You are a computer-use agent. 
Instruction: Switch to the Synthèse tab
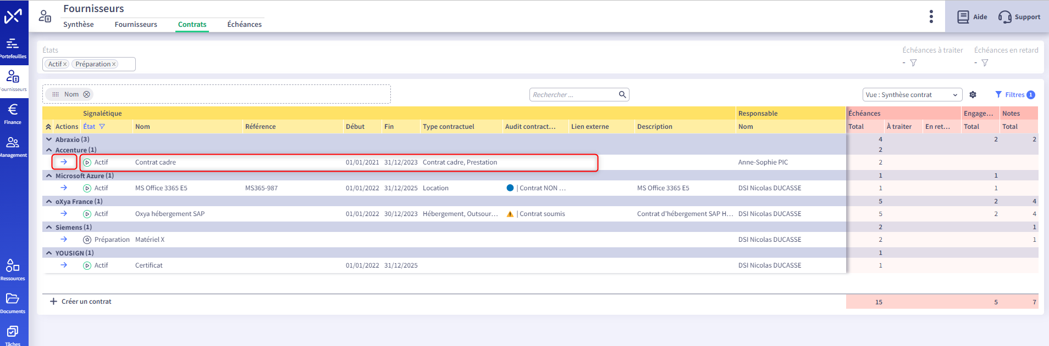click(x=79, y=24)
